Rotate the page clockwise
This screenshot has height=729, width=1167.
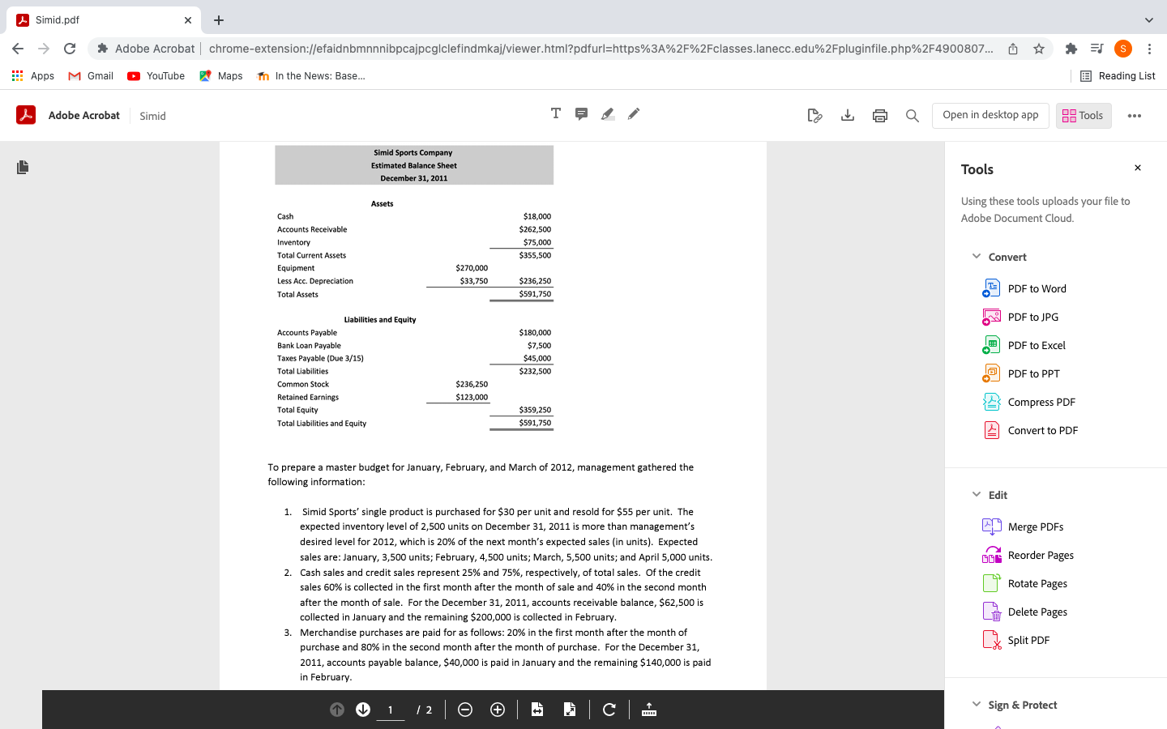[609, 710]
